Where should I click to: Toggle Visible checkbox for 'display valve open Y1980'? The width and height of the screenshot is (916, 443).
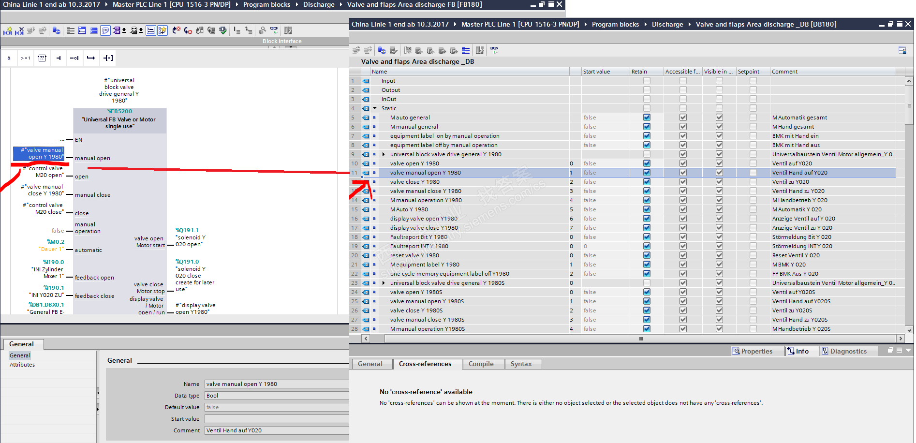click(719, 219)
